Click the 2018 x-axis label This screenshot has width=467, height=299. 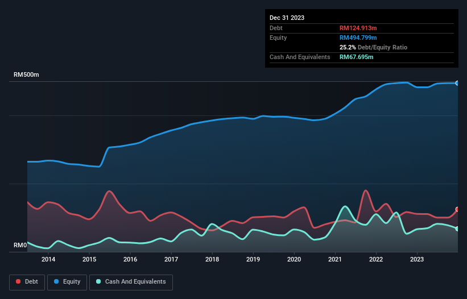[x=212, y=259]
